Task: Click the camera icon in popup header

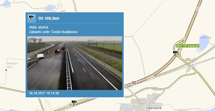Action: tap(32, 18)
